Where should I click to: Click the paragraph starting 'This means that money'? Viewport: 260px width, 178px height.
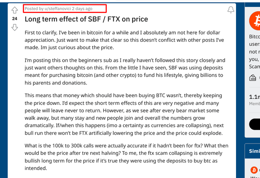pos(124,114)
